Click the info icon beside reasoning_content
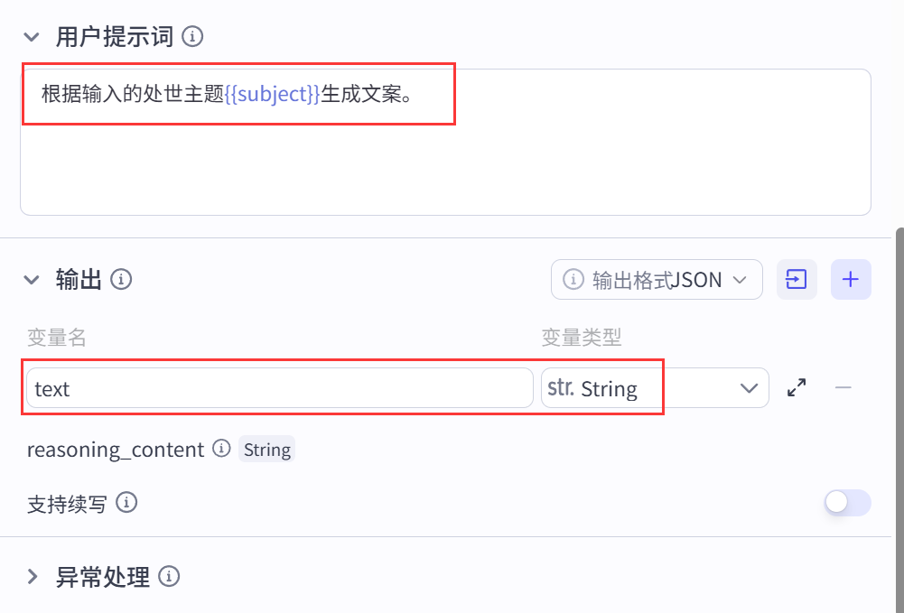Image resolution: width=904 pixels, height=613 pixels. [x=221, y=449]
